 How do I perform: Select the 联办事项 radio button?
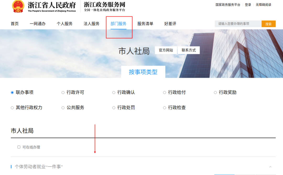point(12,92)
